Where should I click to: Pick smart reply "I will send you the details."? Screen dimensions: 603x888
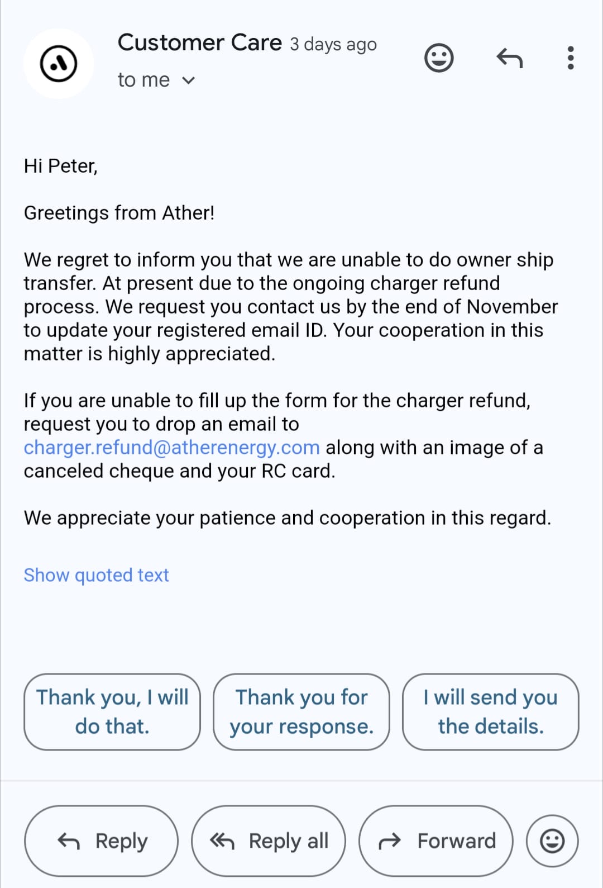[490, 711]
